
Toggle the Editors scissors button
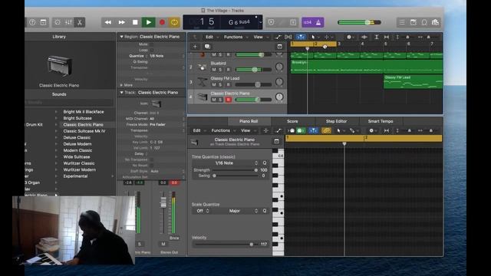pyautogui.click(x=80, y=22)
